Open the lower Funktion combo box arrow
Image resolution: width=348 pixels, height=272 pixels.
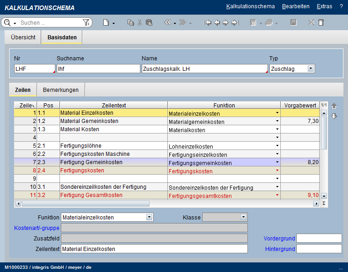tap(149, 217)
